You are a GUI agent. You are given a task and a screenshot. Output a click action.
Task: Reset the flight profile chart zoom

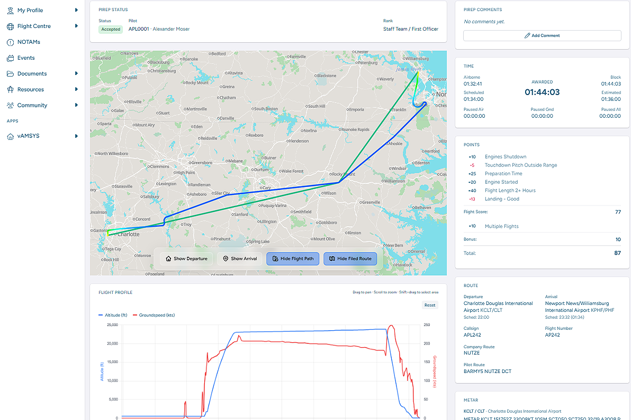click(430, 305)
